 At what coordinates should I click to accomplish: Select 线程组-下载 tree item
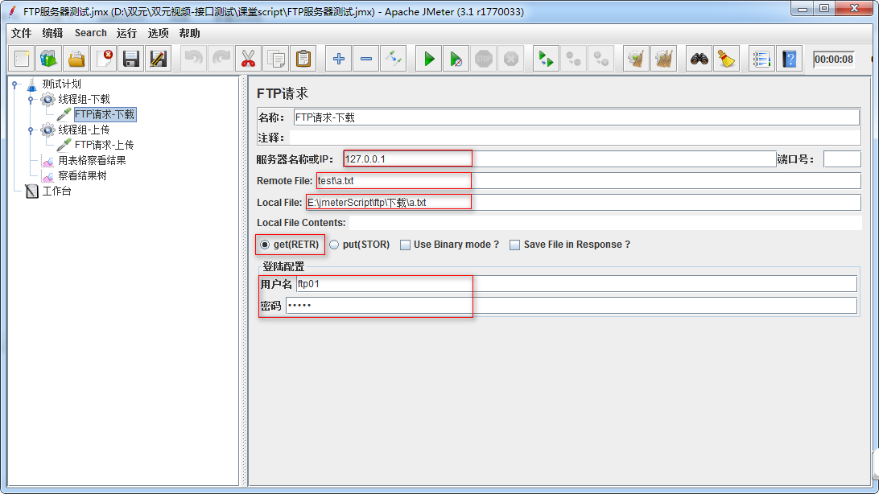point(84,99)
